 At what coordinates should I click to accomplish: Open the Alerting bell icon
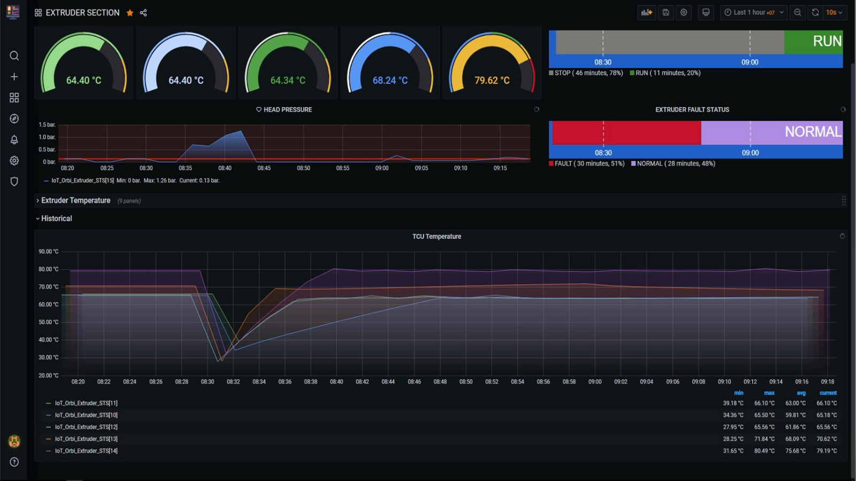[14, 139]
